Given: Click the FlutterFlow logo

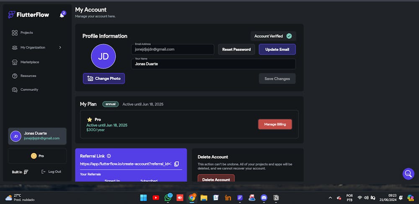Looking at the screenshot, I should [28, 15].
